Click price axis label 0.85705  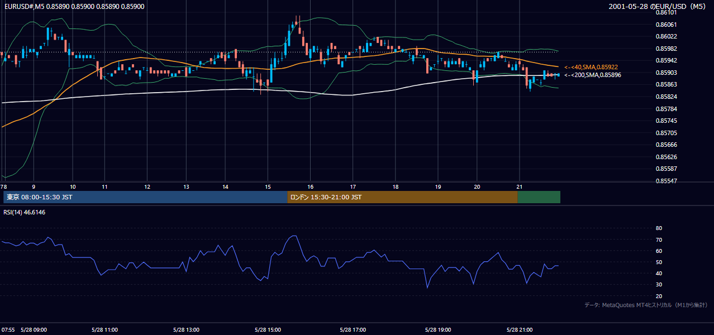[666, 132]
